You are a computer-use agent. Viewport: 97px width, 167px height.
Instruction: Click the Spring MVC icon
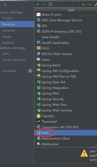(39, 93)
